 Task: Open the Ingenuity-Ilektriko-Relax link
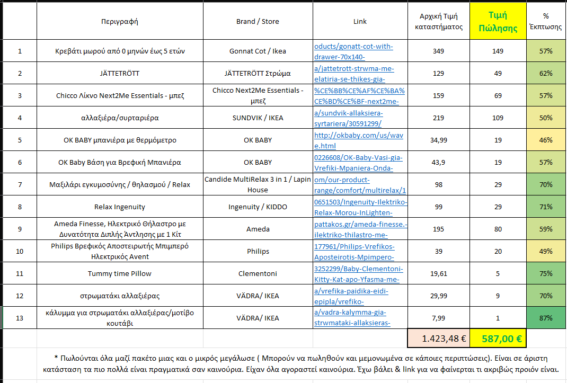point(360,207)
